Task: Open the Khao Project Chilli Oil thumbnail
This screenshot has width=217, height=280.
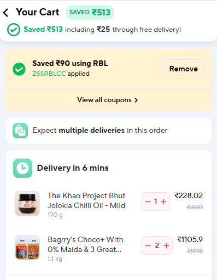Action: pyautogui.click(x=27, y=204)
